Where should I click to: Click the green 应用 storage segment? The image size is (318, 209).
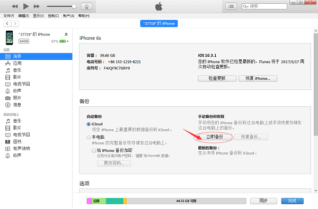99,201
